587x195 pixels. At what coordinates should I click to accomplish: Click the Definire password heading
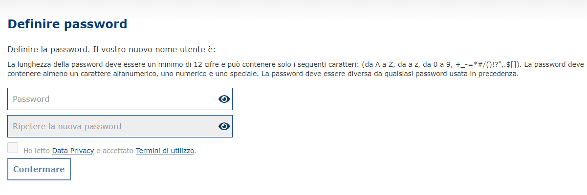67,24
